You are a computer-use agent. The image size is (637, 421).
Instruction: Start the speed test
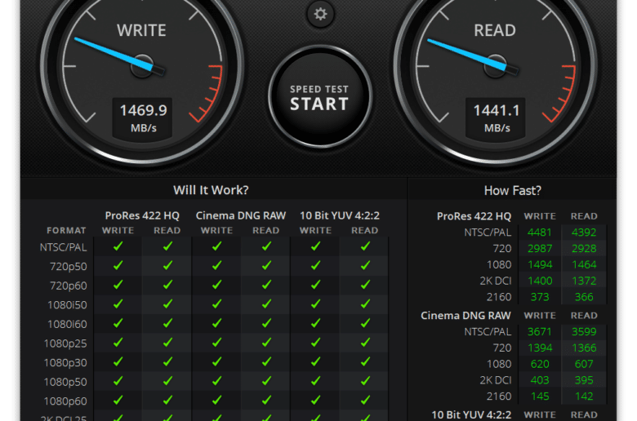[320, 97]
